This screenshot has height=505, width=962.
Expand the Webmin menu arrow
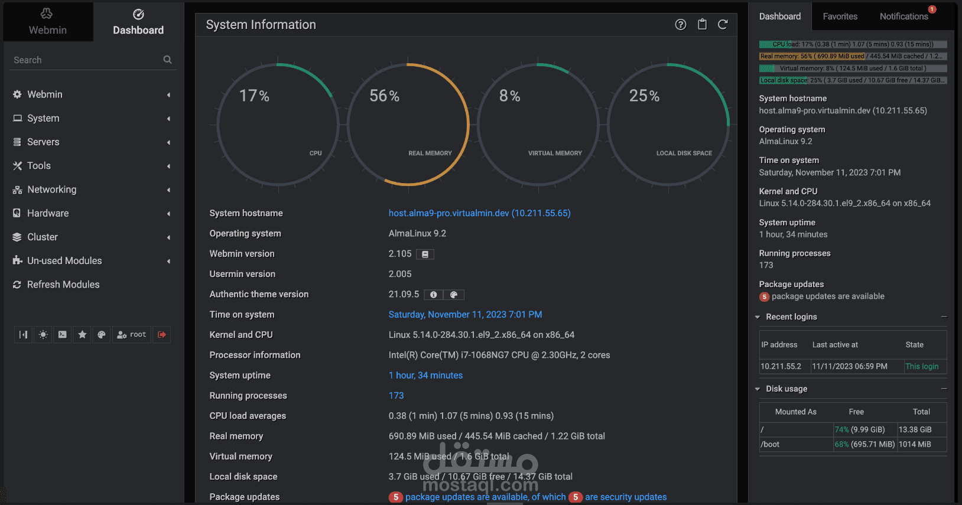point(168,95)
